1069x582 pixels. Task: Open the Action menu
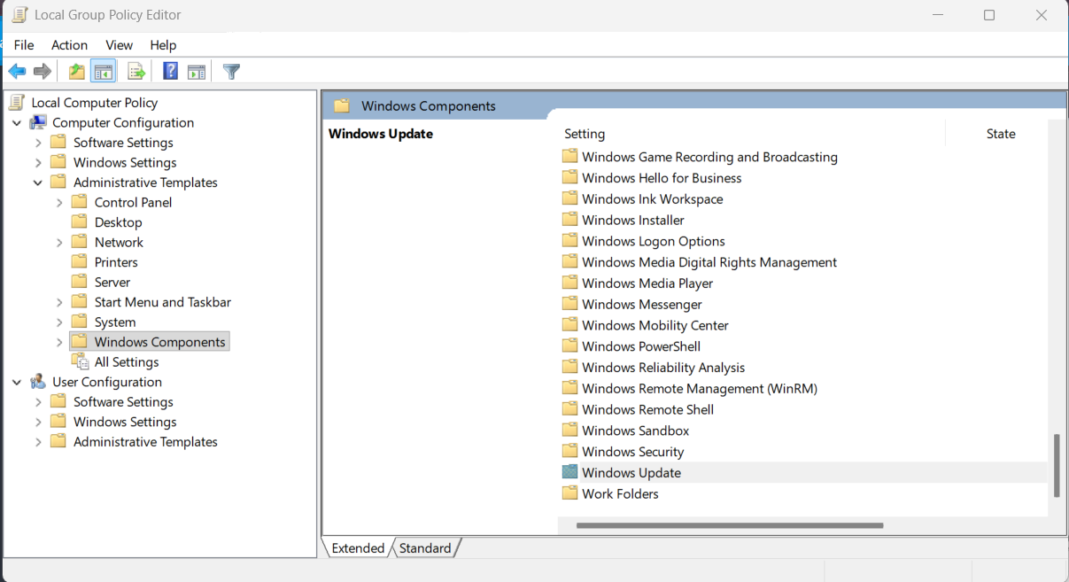click(x=69, y=45)
